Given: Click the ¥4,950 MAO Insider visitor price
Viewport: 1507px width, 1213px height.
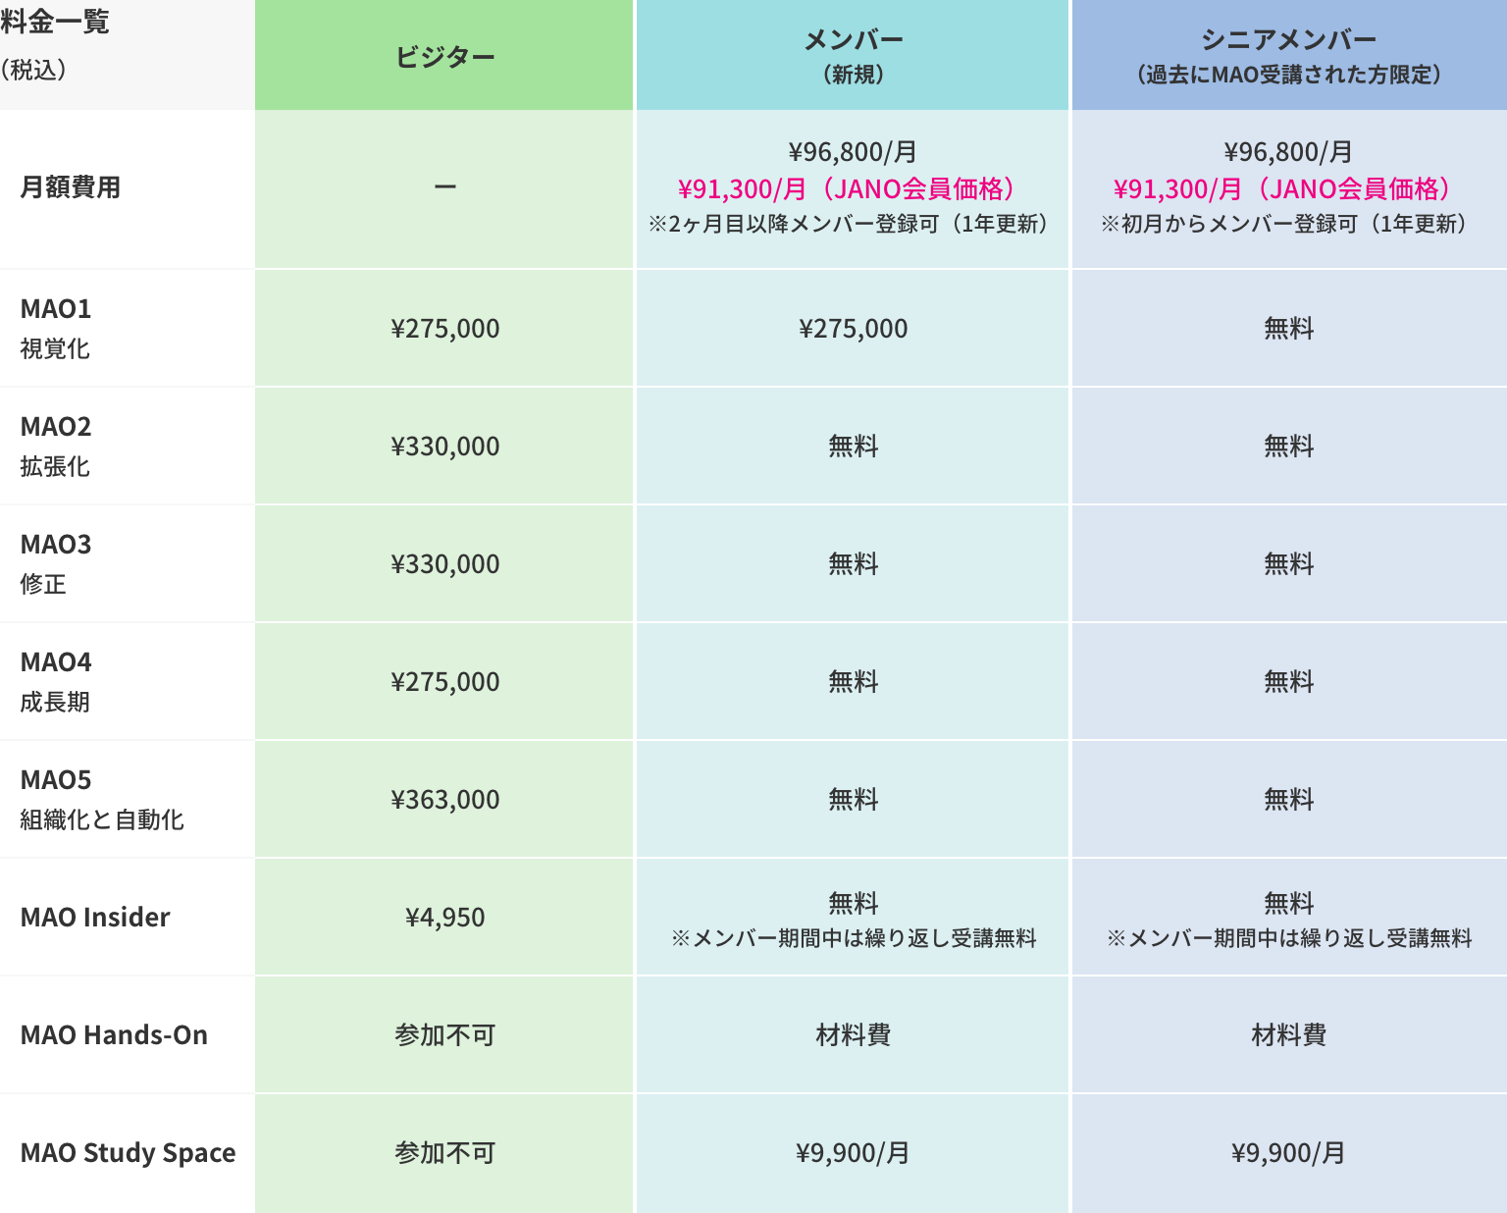Looking at the screenshot, I should click(x=445, y=918).
